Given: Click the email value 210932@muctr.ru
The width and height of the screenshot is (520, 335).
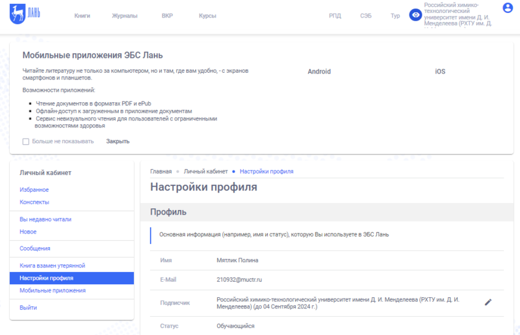Looking at the screenshot, I should click(x=239, y=280).
